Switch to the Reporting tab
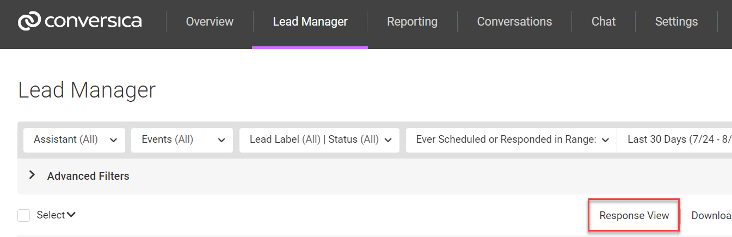 (x=412, y=22)
